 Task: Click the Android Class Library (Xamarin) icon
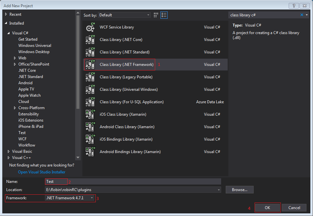[91, 127]
